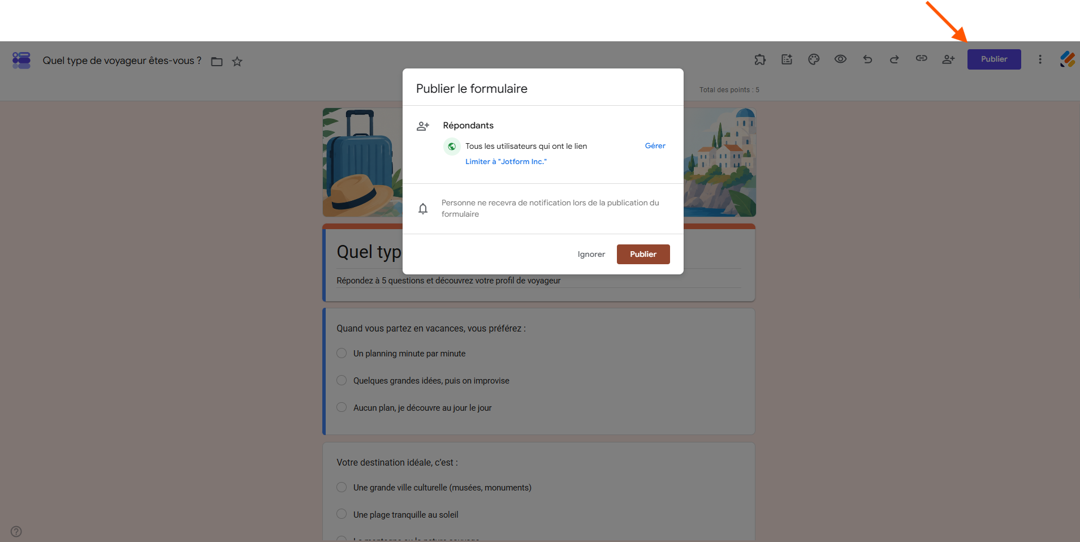Image resolution: width=1080 pixels, height=542 pixels.
Task: Click 'Tous les utilisateurs qui ont le lien' text
Action: (x=526, y=147)
